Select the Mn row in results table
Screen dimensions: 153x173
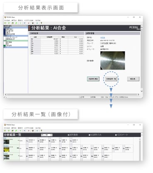click(57, 51)
